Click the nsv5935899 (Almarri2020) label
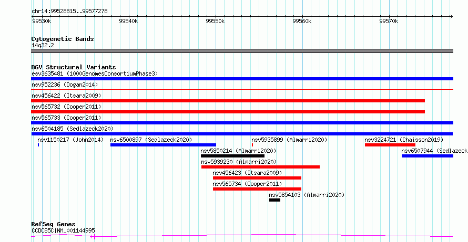 (290, 140)
